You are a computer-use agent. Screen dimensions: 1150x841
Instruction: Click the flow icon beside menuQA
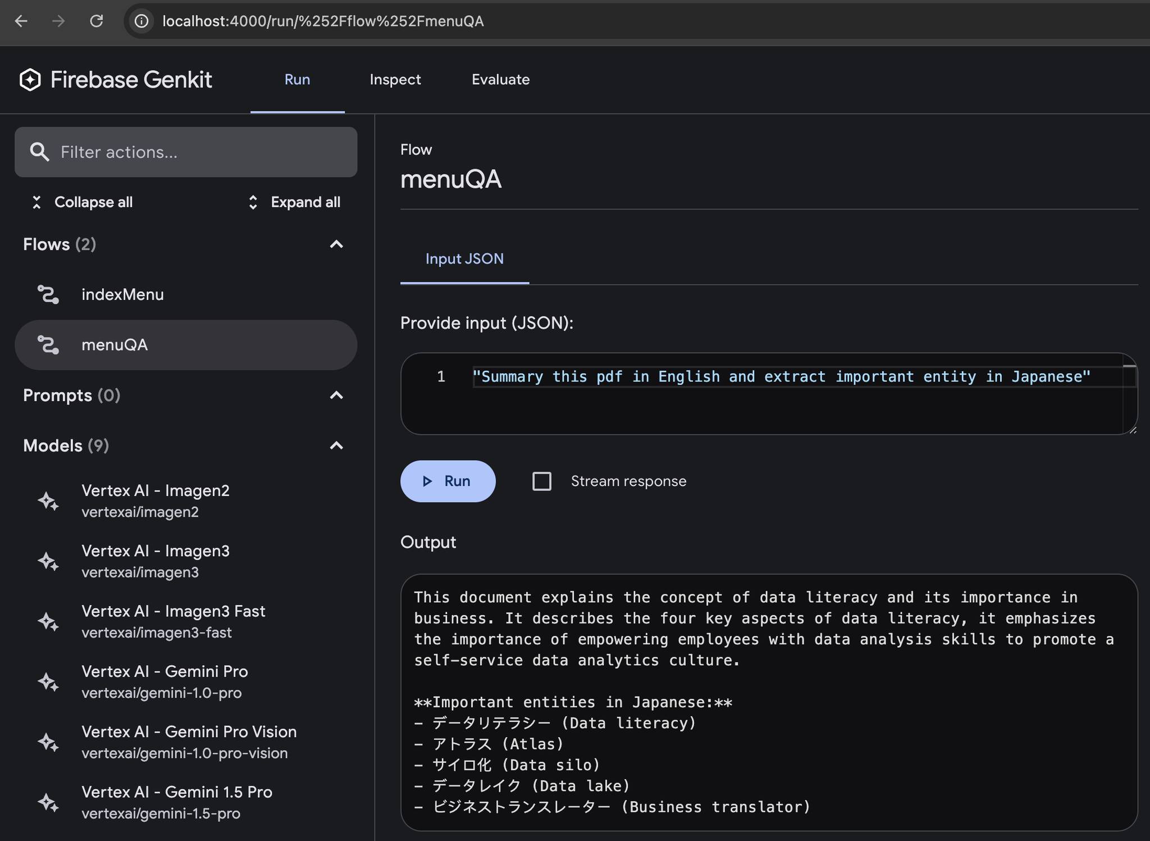48,344
